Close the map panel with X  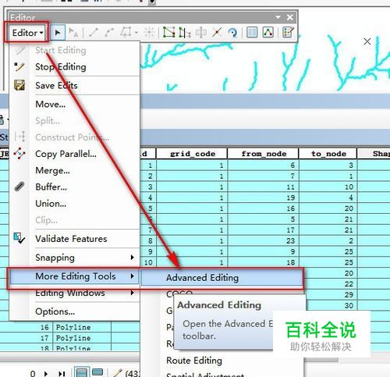click(x=367, y=41)
